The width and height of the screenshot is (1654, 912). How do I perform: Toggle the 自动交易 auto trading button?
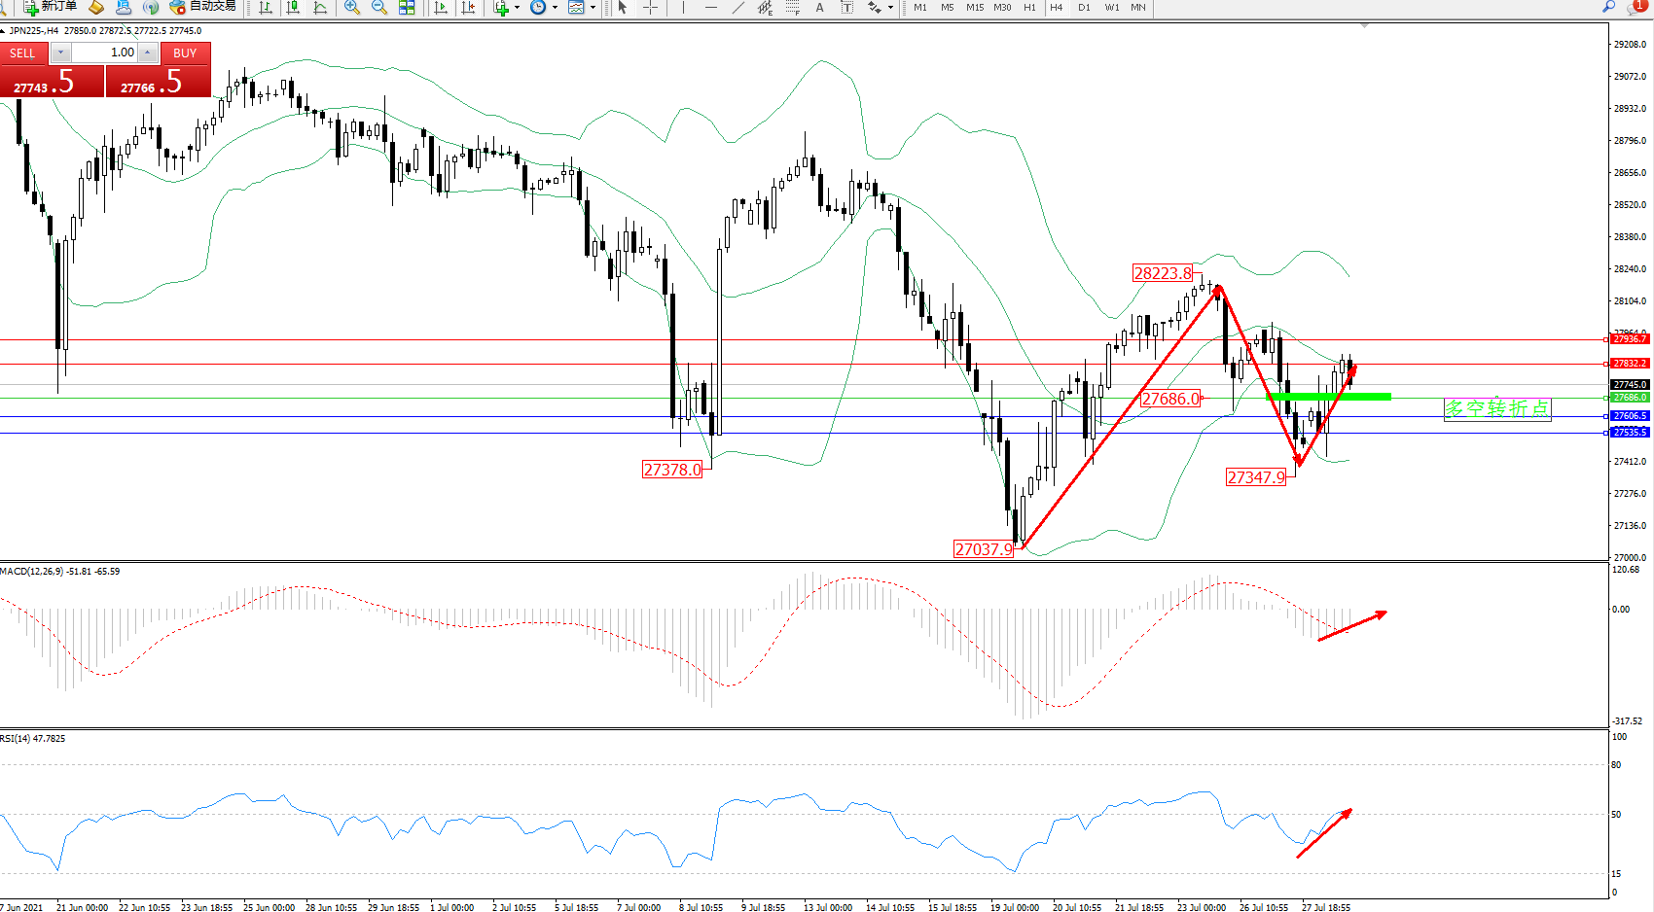click(202, 7)
